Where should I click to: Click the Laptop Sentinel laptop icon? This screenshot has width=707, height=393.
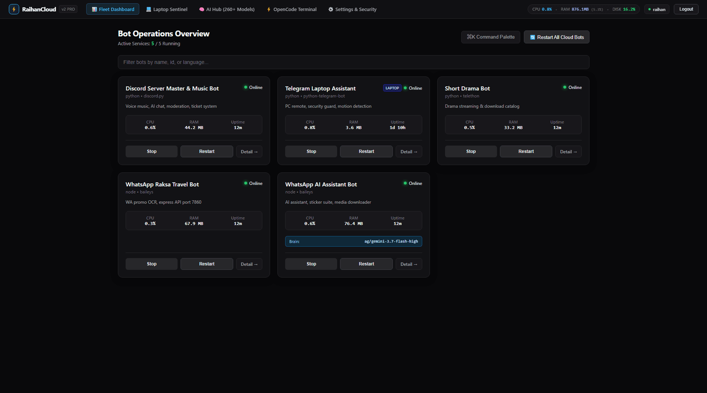148,9
